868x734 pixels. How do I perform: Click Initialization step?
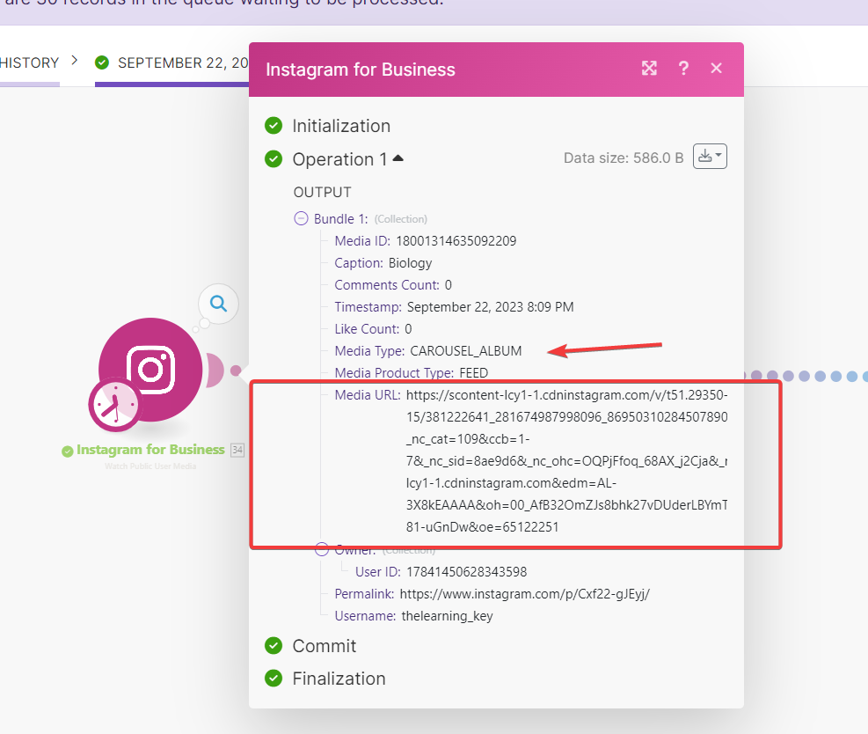[x=341, y=126]
